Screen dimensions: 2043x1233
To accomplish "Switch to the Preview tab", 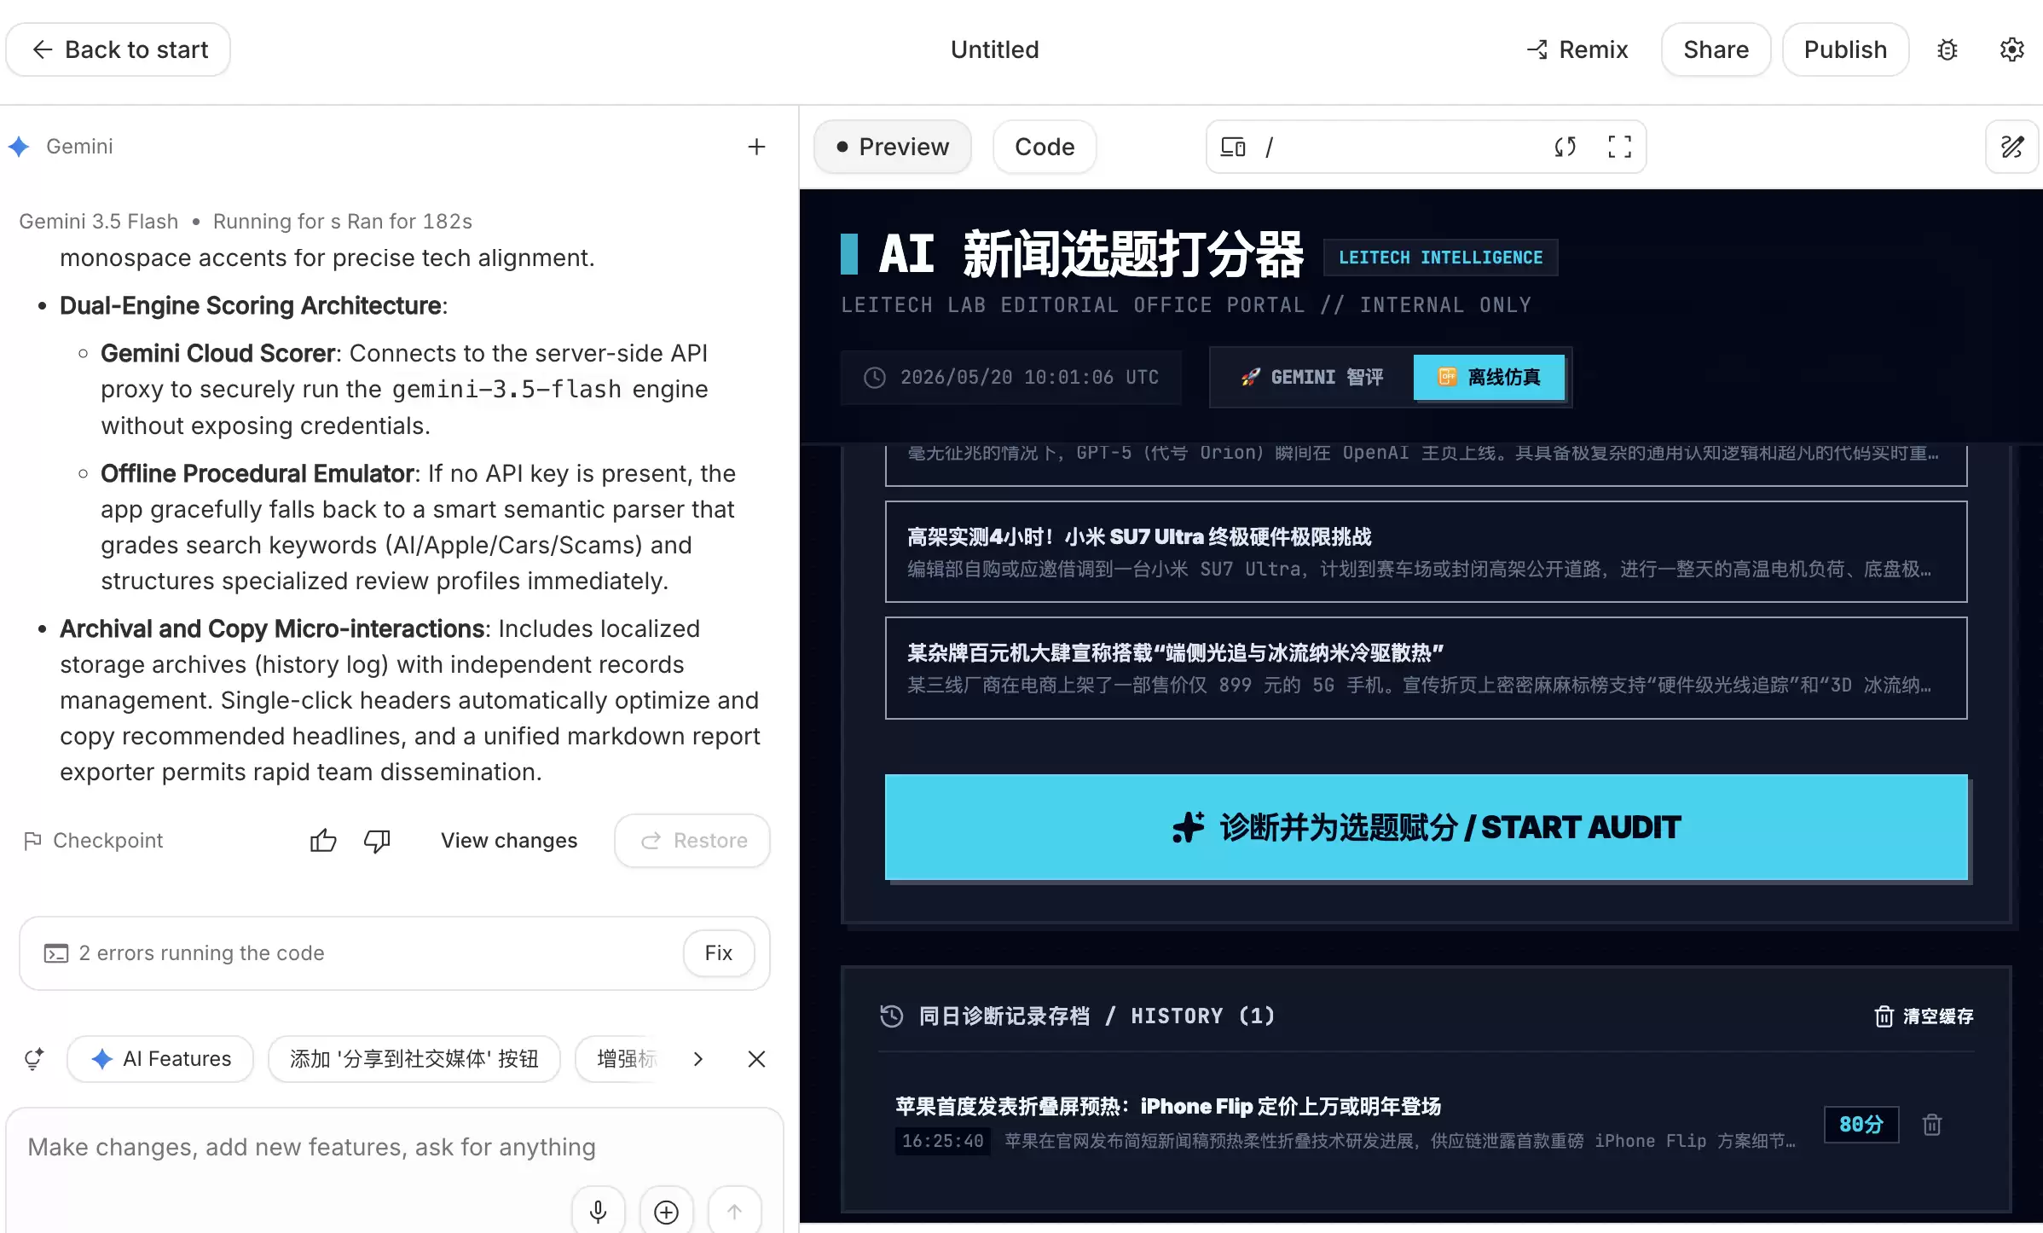I will tap(892, 147).
